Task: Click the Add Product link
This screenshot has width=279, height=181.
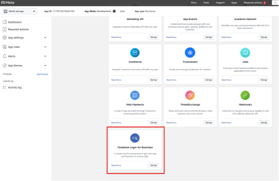Action: (x=42, y=74)
